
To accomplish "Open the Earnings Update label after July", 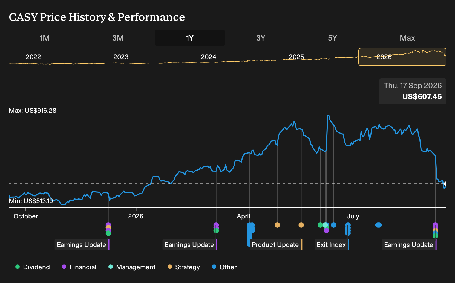I will 409,245.
